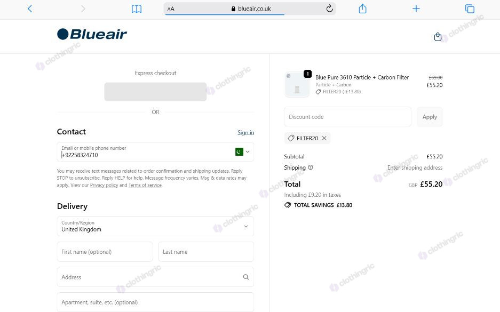Click the Address field
This screenshot has height=312, width=500.
155,277
